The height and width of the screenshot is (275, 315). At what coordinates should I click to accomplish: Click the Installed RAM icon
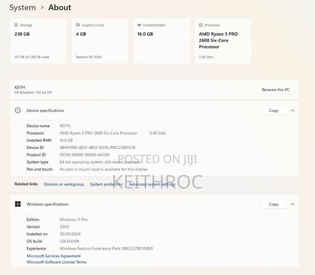(139, 25)
